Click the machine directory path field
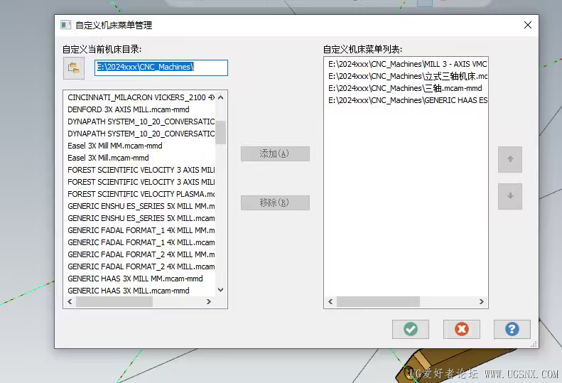The height and width of the screenshot is (383, 562). pyautogui.click(x=161, y=68)
